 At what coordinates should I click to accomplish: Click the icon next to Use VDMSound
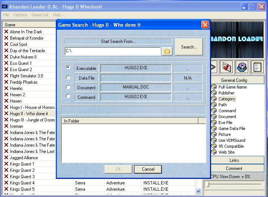tap(214, 140)
